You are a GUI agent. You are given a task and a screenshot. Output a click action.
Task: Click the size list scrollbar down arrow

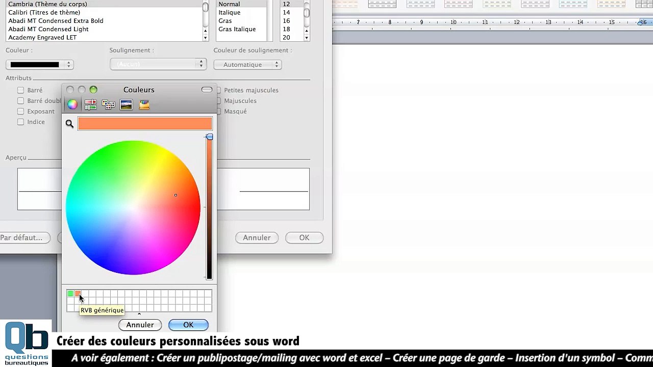pyautogui.click(x=307, y=38)
